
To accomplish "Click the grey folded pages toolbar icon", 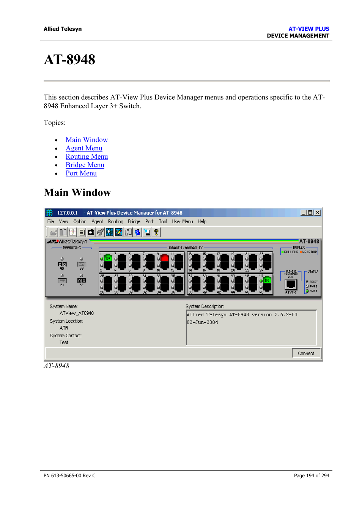I will tap(128, 232).
